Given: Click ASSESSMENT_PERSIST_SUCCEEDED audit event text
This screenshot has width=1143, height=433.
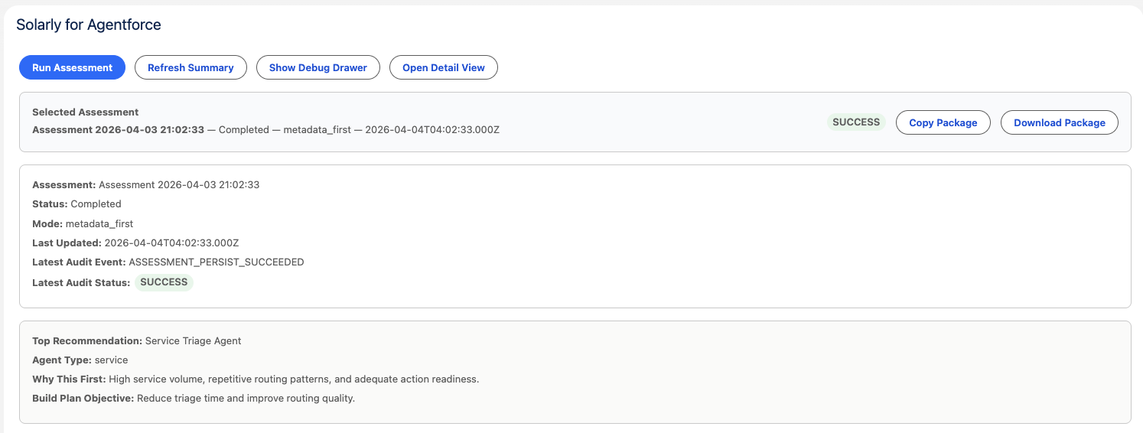Looking at the screenshot, I should (x=217, y=262).
